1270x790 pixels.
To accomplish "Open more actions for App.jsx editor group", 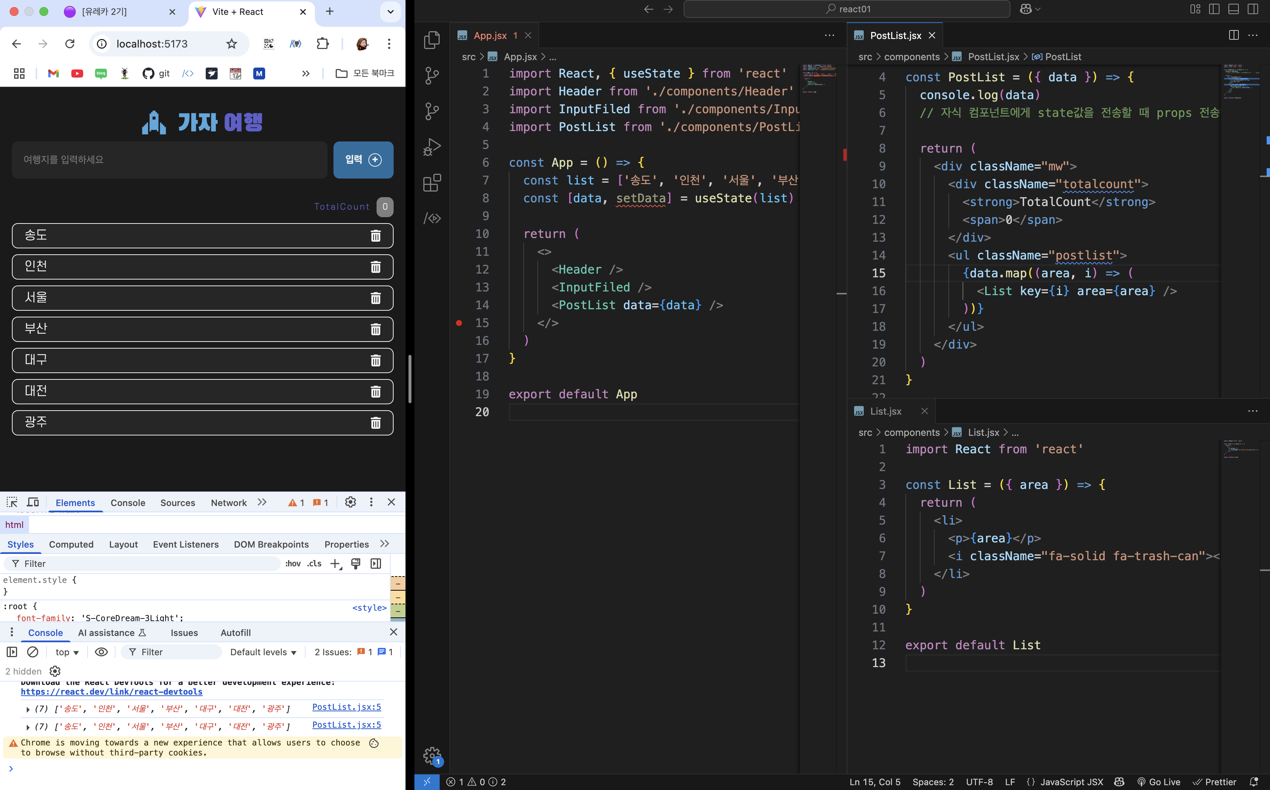I will [830, 35].
